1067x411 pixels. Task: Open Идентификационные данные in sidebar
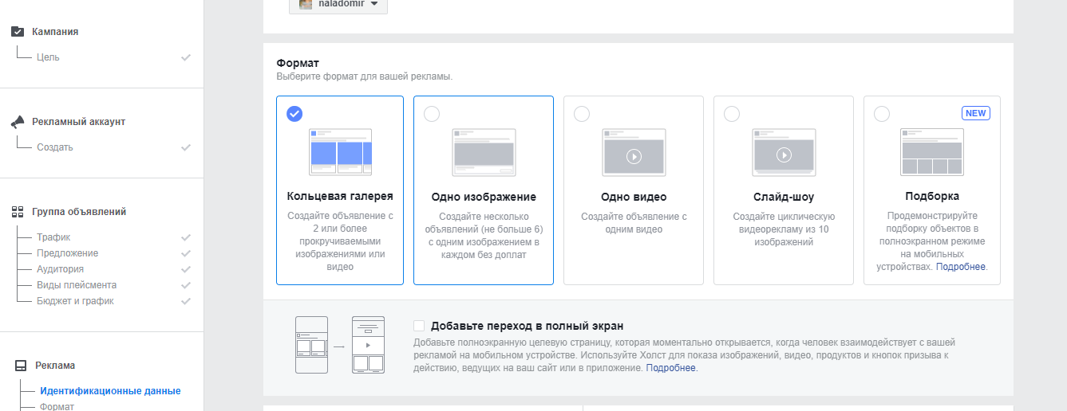tap(110, 391)
